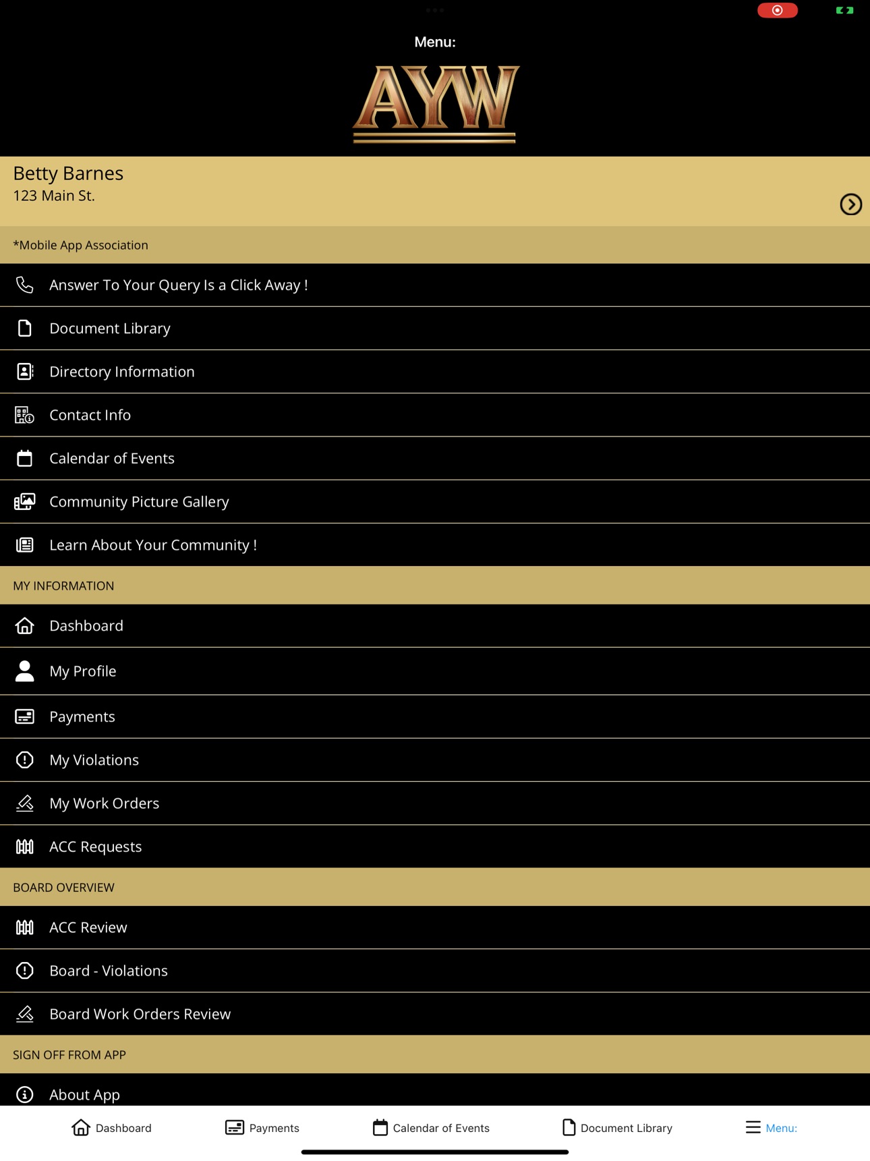Open the Document Library file icon in the menu list
870x1161 pixels.
click(x=25, y=328)
